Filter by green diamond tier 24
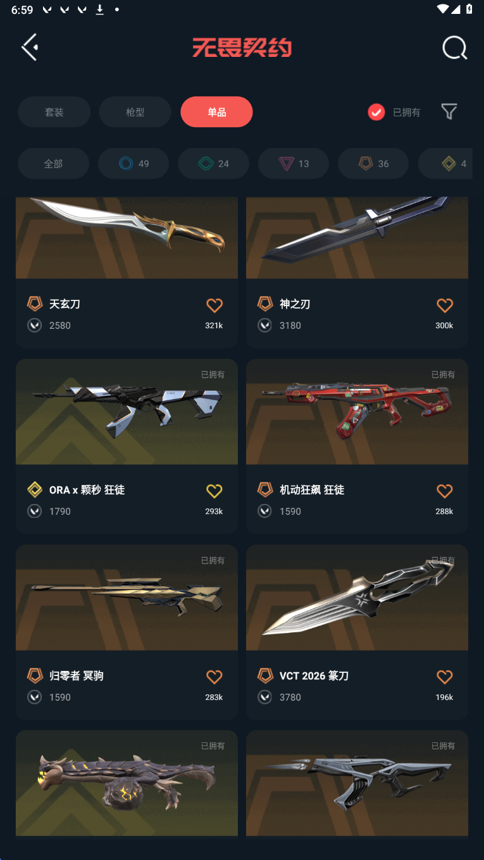This screenshot has width=484, height=860. (x=213, y=164)
